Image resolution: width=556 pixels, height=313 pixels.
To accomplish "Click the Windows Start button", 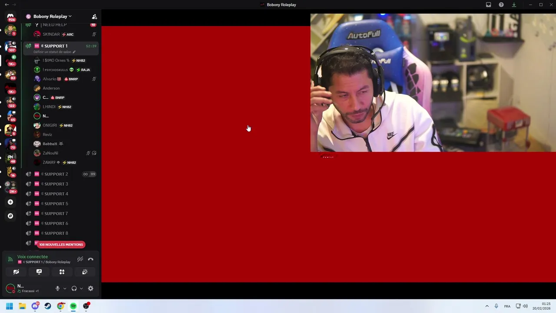I will coord(9,306).
